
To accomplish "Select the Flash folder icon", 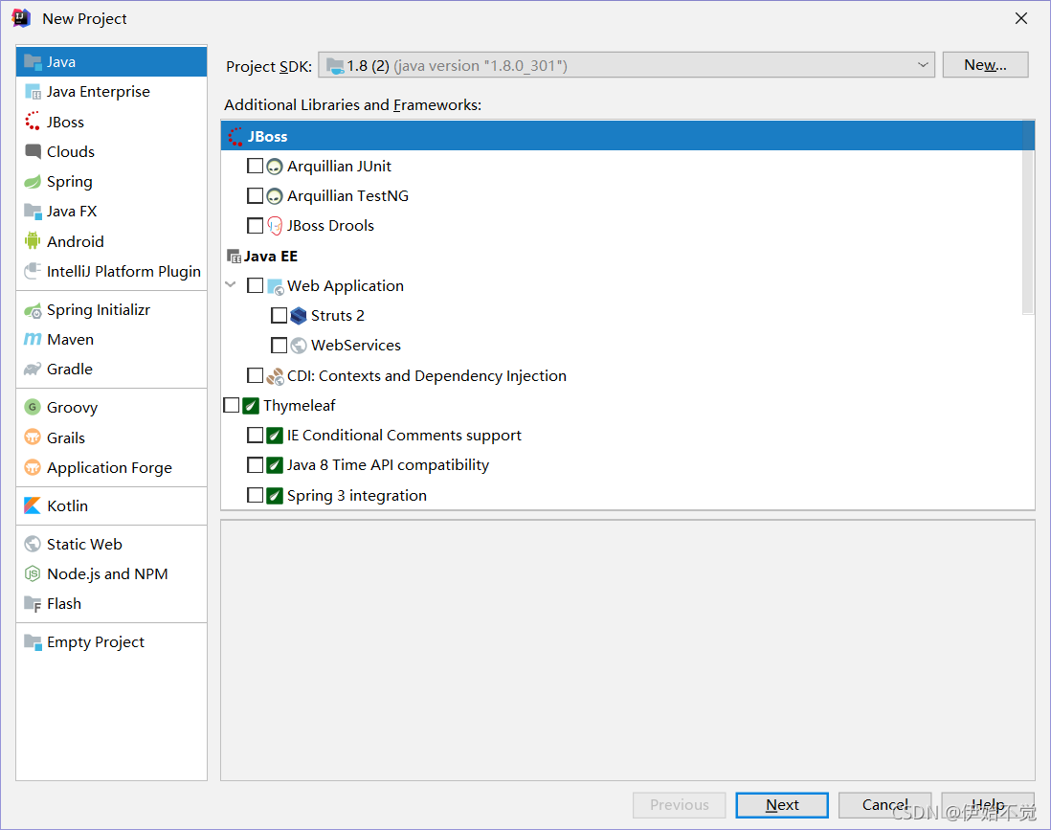I will (x=33, y=603).
